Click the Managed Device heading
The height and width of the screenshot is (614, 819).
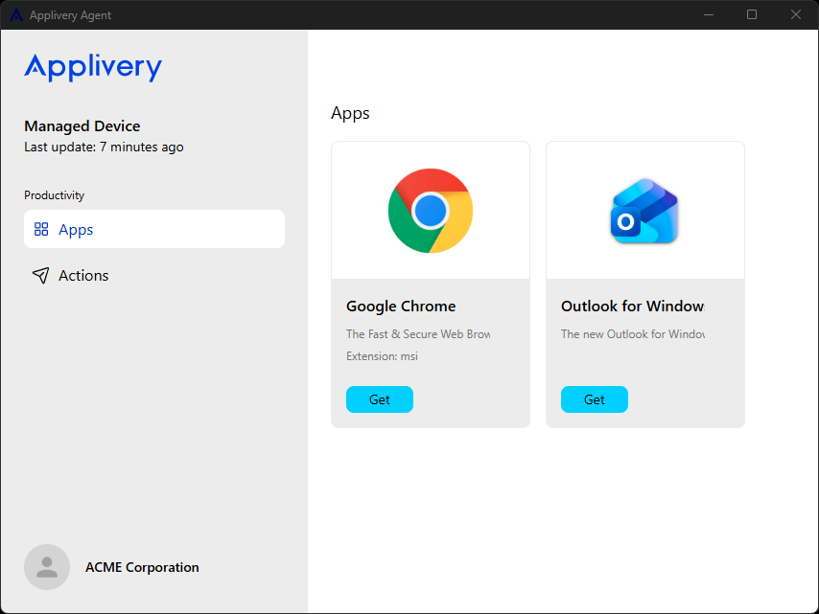point(82,125)
